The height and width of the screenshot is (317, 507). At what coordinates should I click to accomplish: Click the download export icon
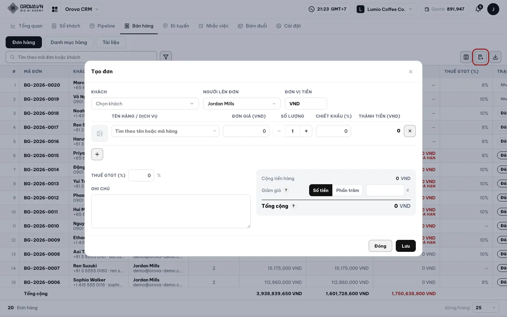(495, 57)
